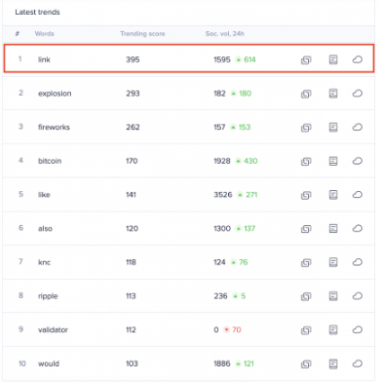Select the word 'validator'
Image resolution: width=379 pixels, height=383 pixels.
coord(53,329)
